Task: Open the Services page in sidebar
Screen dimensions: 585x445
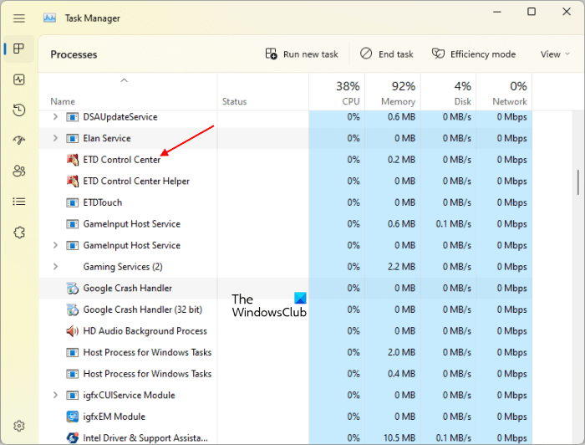Action: (19, 232)
